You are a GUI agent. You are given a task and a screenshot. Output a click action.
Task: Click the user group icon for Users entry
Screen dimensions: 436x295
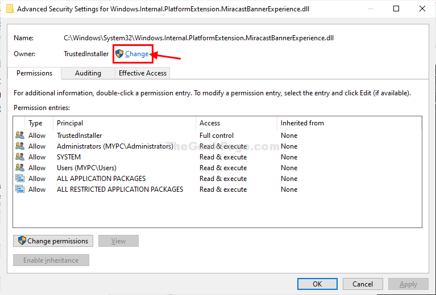coord(20,167)
